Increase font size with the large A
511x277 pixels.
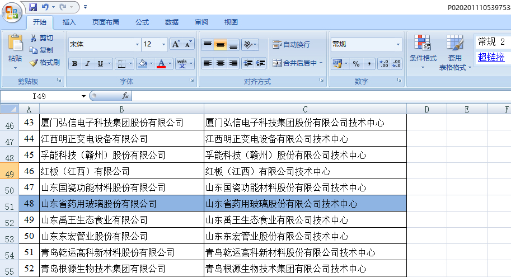pos(175,44)
